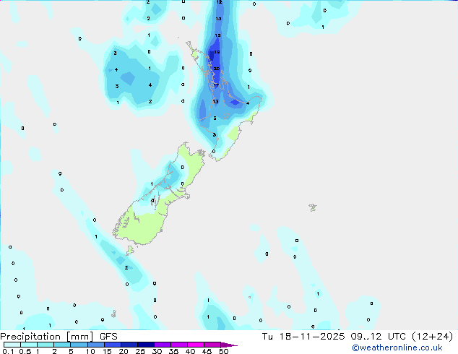Click the '17' precipitation value on the map
The width and height of the screenshot is (458, 354).
pyautogui.click(x=216, y=85)
